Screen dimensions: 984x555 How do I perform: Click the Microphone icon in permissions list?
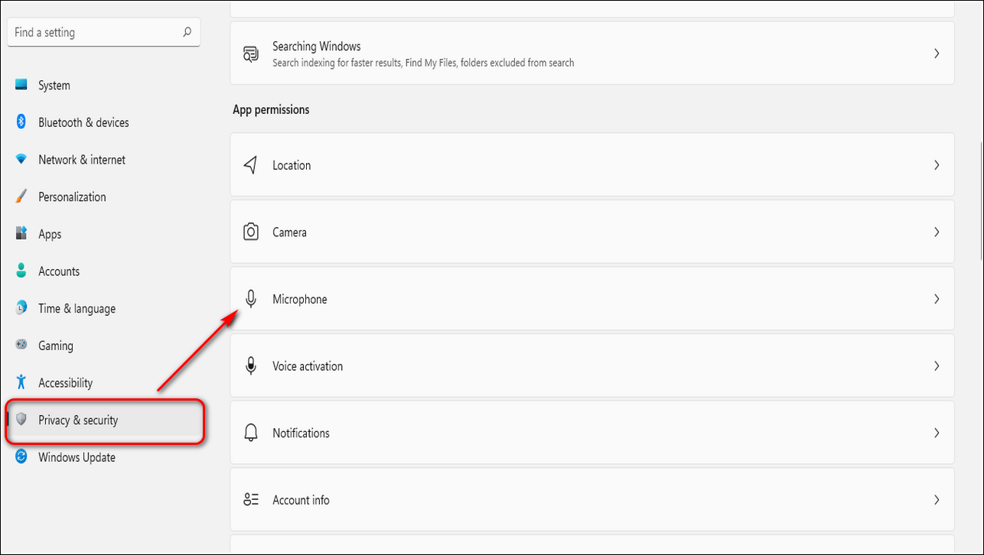pos(251,299)
